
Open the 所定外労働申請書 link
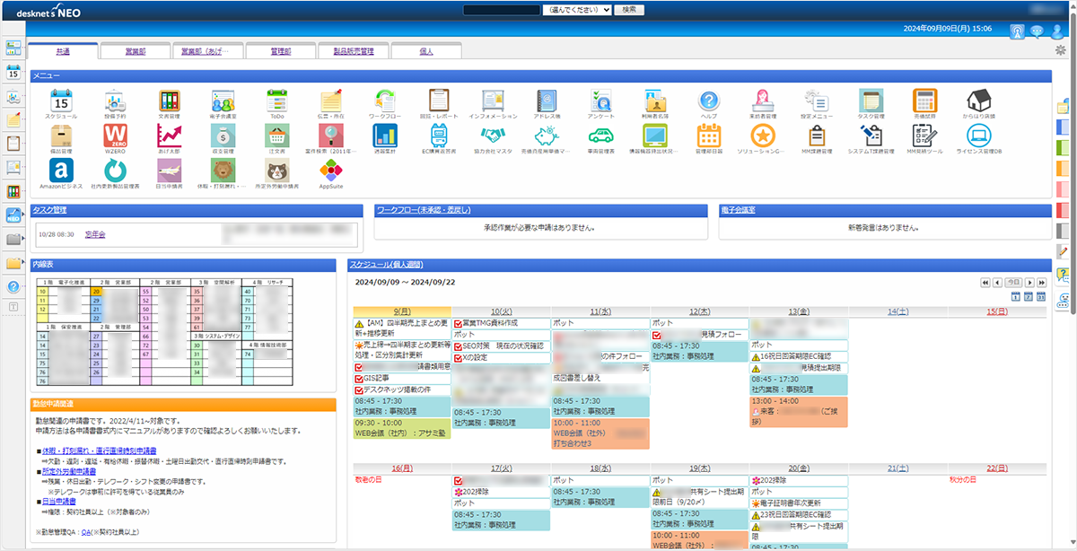(67, 471)
